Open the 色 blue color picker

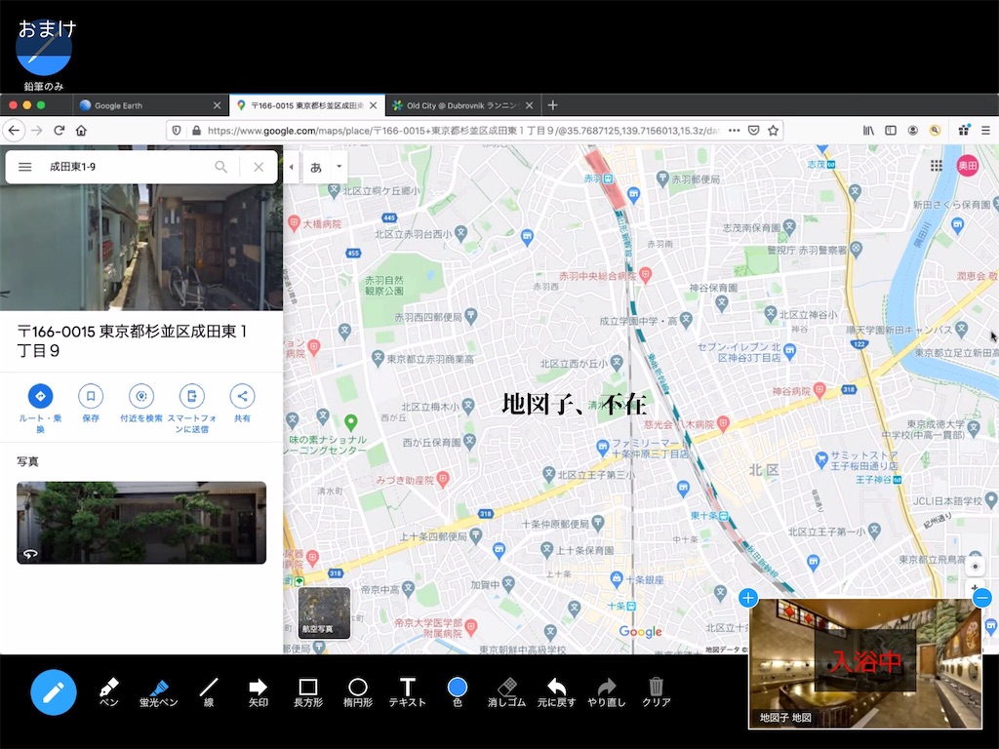[x=458, y=691]
